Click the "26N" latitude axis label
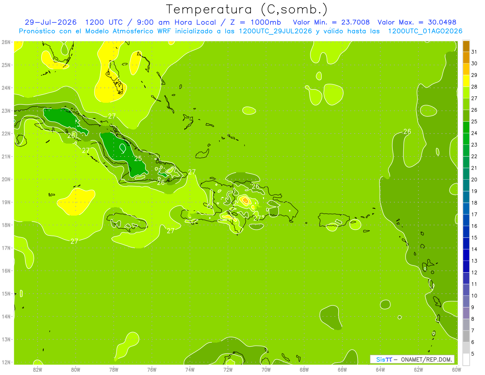Image resolution: width=485 pixels, height=375 pixels. [x=6, y=42]
